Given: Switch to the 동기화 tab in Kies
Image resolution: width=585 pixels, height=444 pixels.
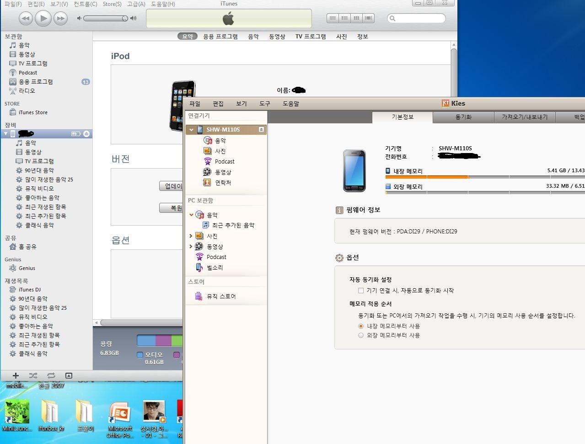Looking at the screenshot, I should coord(463,117).
